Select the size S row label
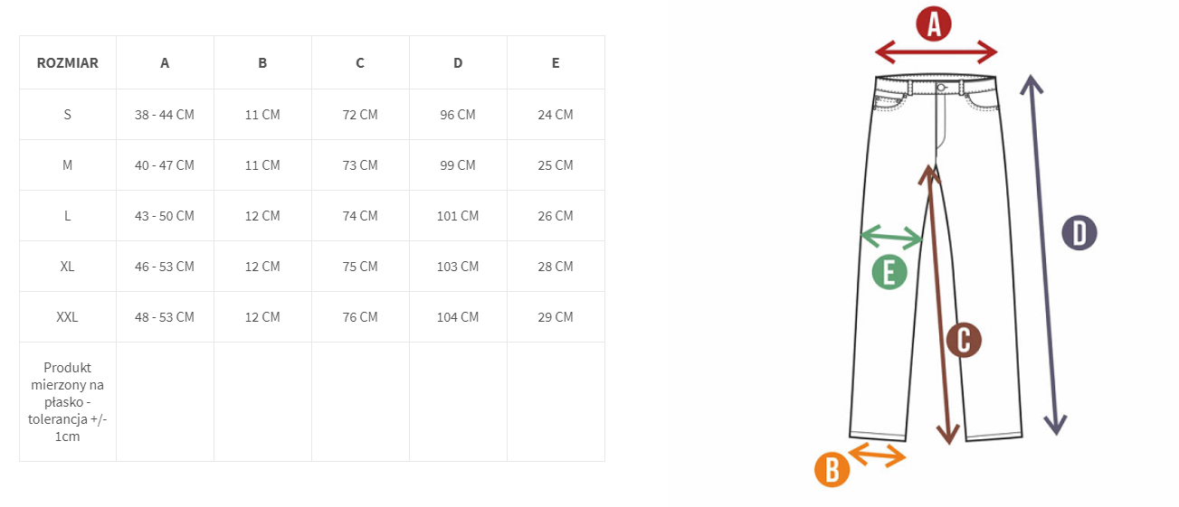 (x=68, y=115)
